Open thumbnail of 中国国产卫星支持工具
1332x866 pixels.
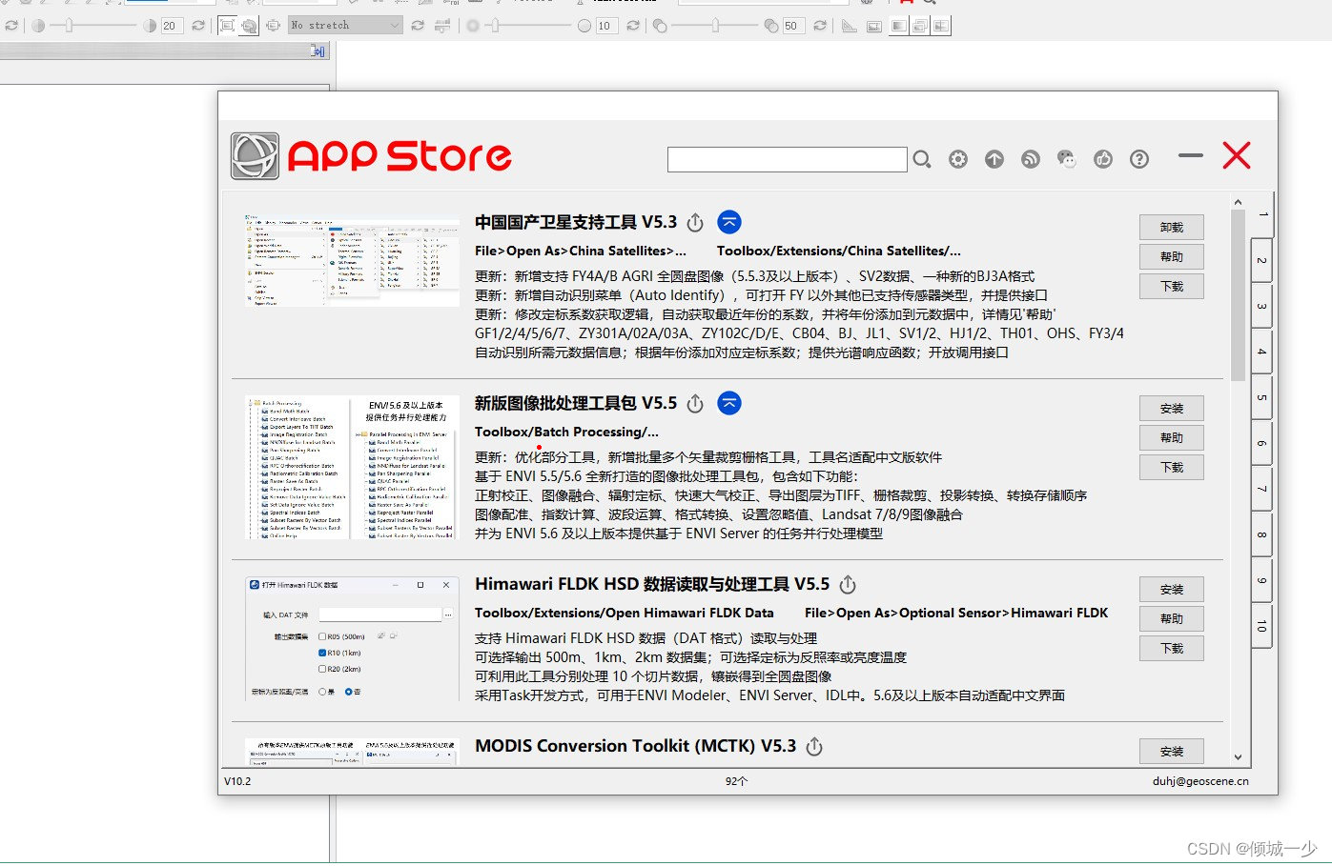point(352,260)
